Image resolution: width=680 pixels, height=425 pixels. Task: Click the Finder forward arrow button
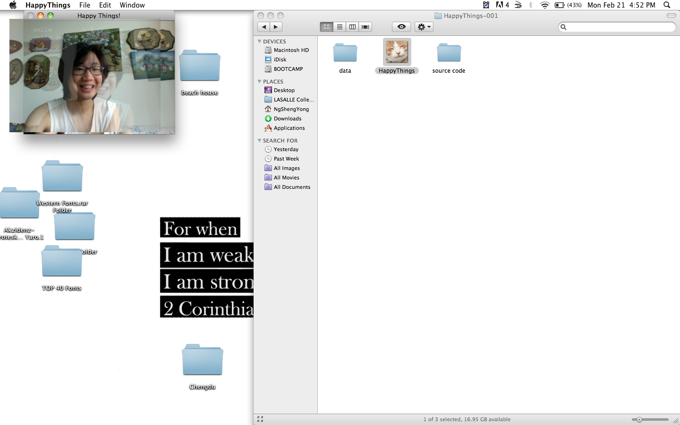point(276,27)
